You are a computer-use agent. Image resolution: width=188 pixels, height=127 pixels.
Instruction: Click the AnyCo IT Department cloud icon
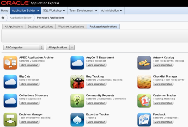(x=77, y=63)
